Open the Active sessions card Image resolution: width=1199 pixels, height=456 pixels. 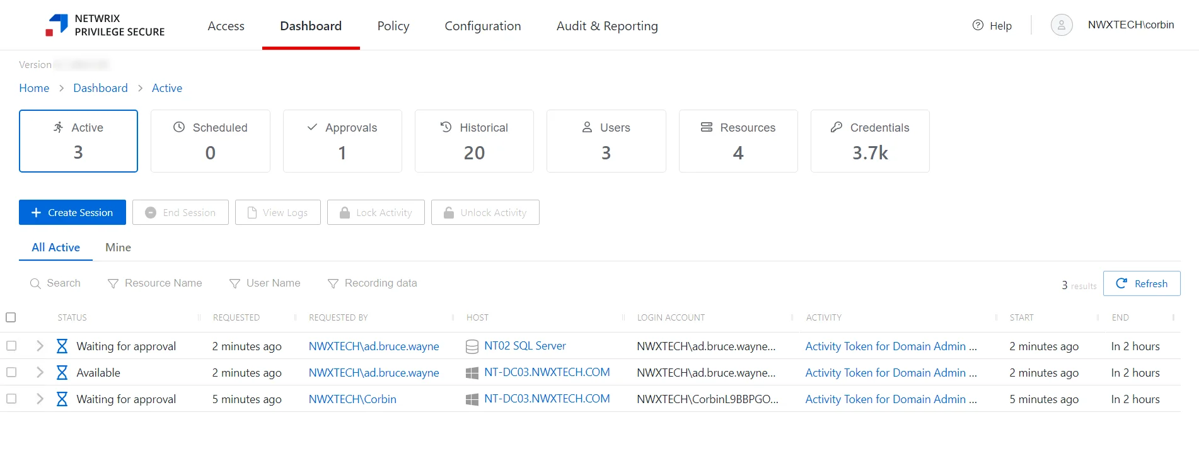[x=78, y=141]
